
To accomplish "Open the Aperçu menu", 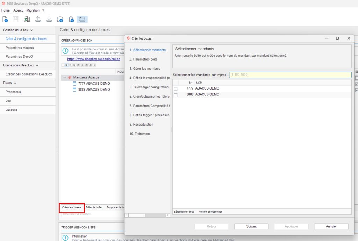I will click(19, 10).
